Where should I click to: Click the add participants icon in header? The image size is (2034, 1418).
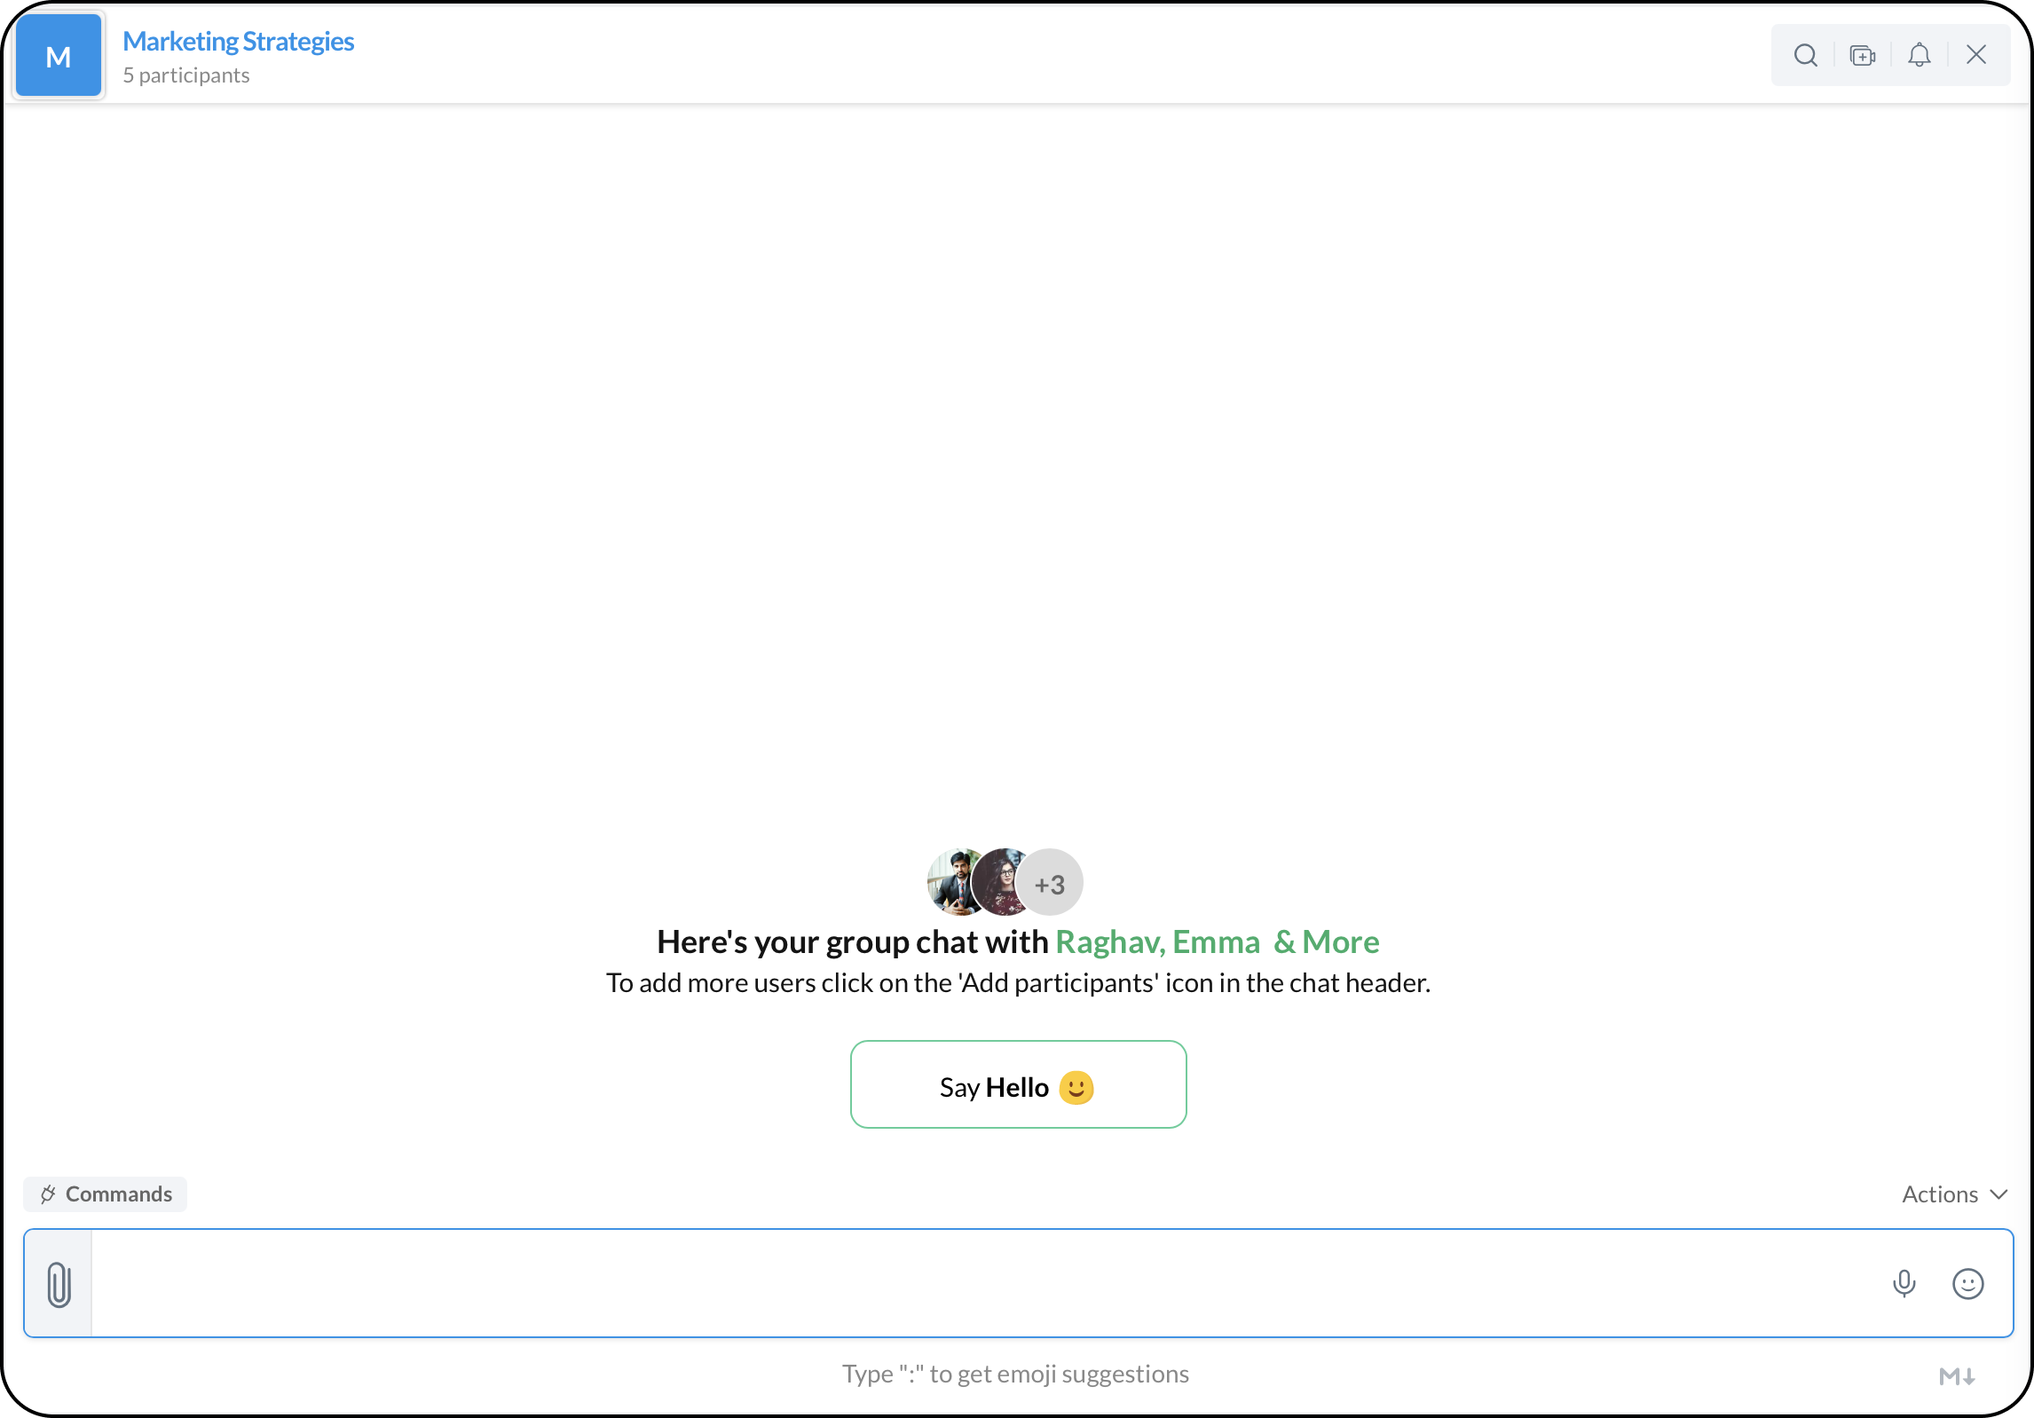pyautogui.click(x=1862, y=55)
